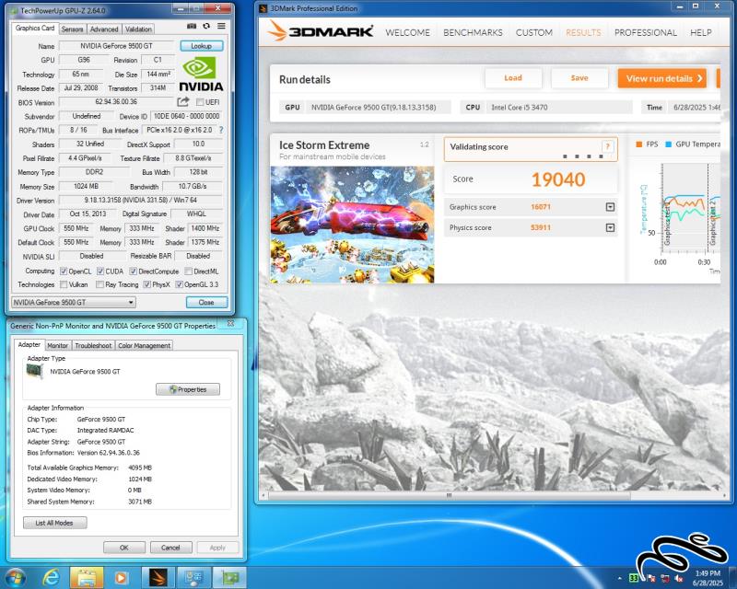Screen dimensions: 737x589
Task: Click 3DMark horizontal scrollbar thumb
Action: click(449, 495)
